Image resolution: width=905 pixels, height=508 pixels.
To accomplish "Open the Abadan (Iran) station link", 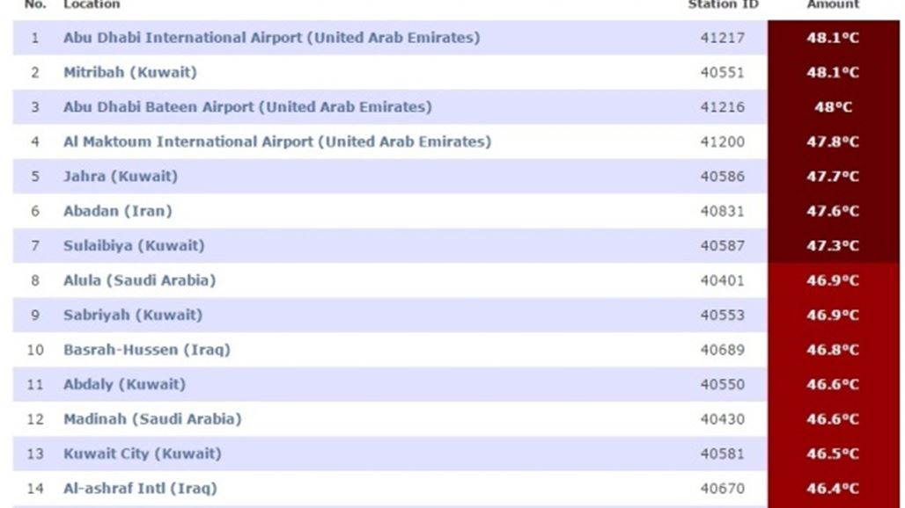I will (x=118, y=211).
